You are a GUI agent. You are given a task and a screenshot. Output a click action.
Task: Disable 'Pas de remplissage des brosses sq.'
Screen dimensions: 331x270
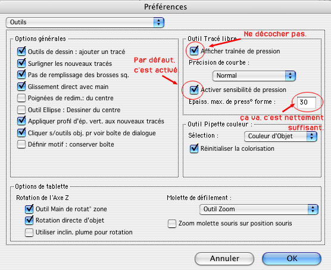(x=21, y=75)
